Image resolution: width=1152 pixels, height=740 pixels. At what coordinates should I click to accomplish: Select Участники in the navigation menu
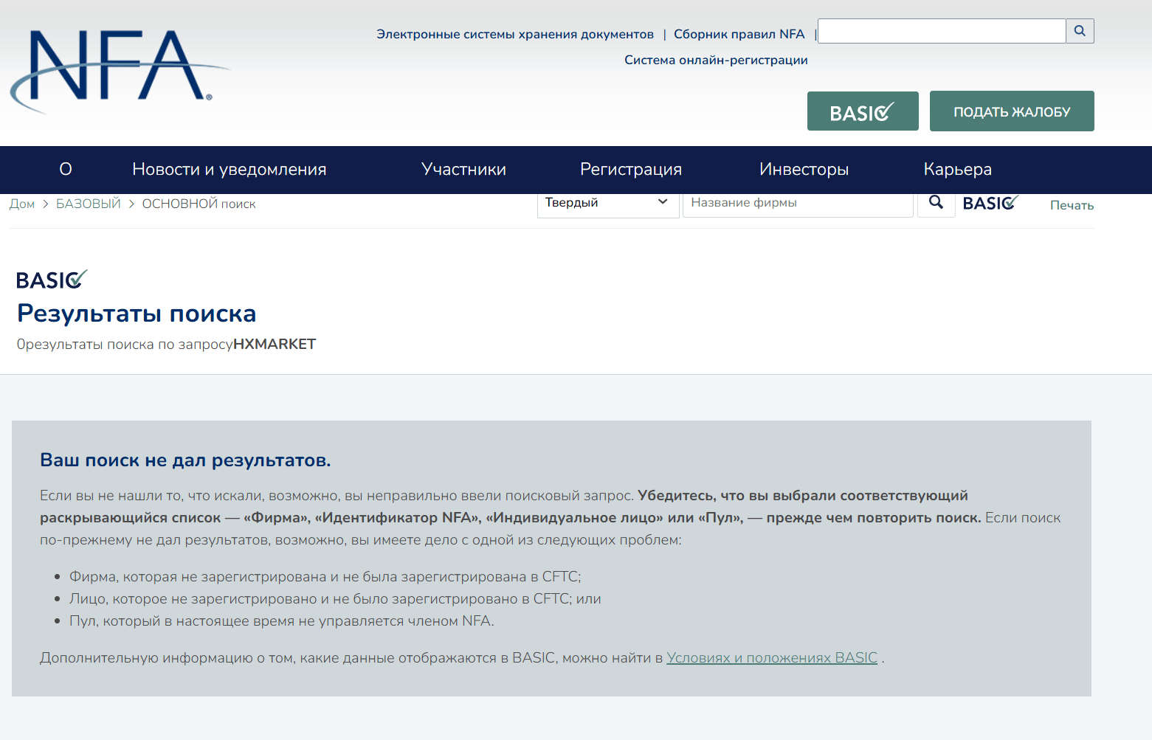tap(463, 169)
